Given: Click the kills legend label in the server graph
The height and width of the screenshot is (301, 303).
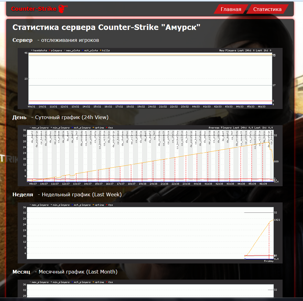Looking at the screenshot, I should click(106, 50).
